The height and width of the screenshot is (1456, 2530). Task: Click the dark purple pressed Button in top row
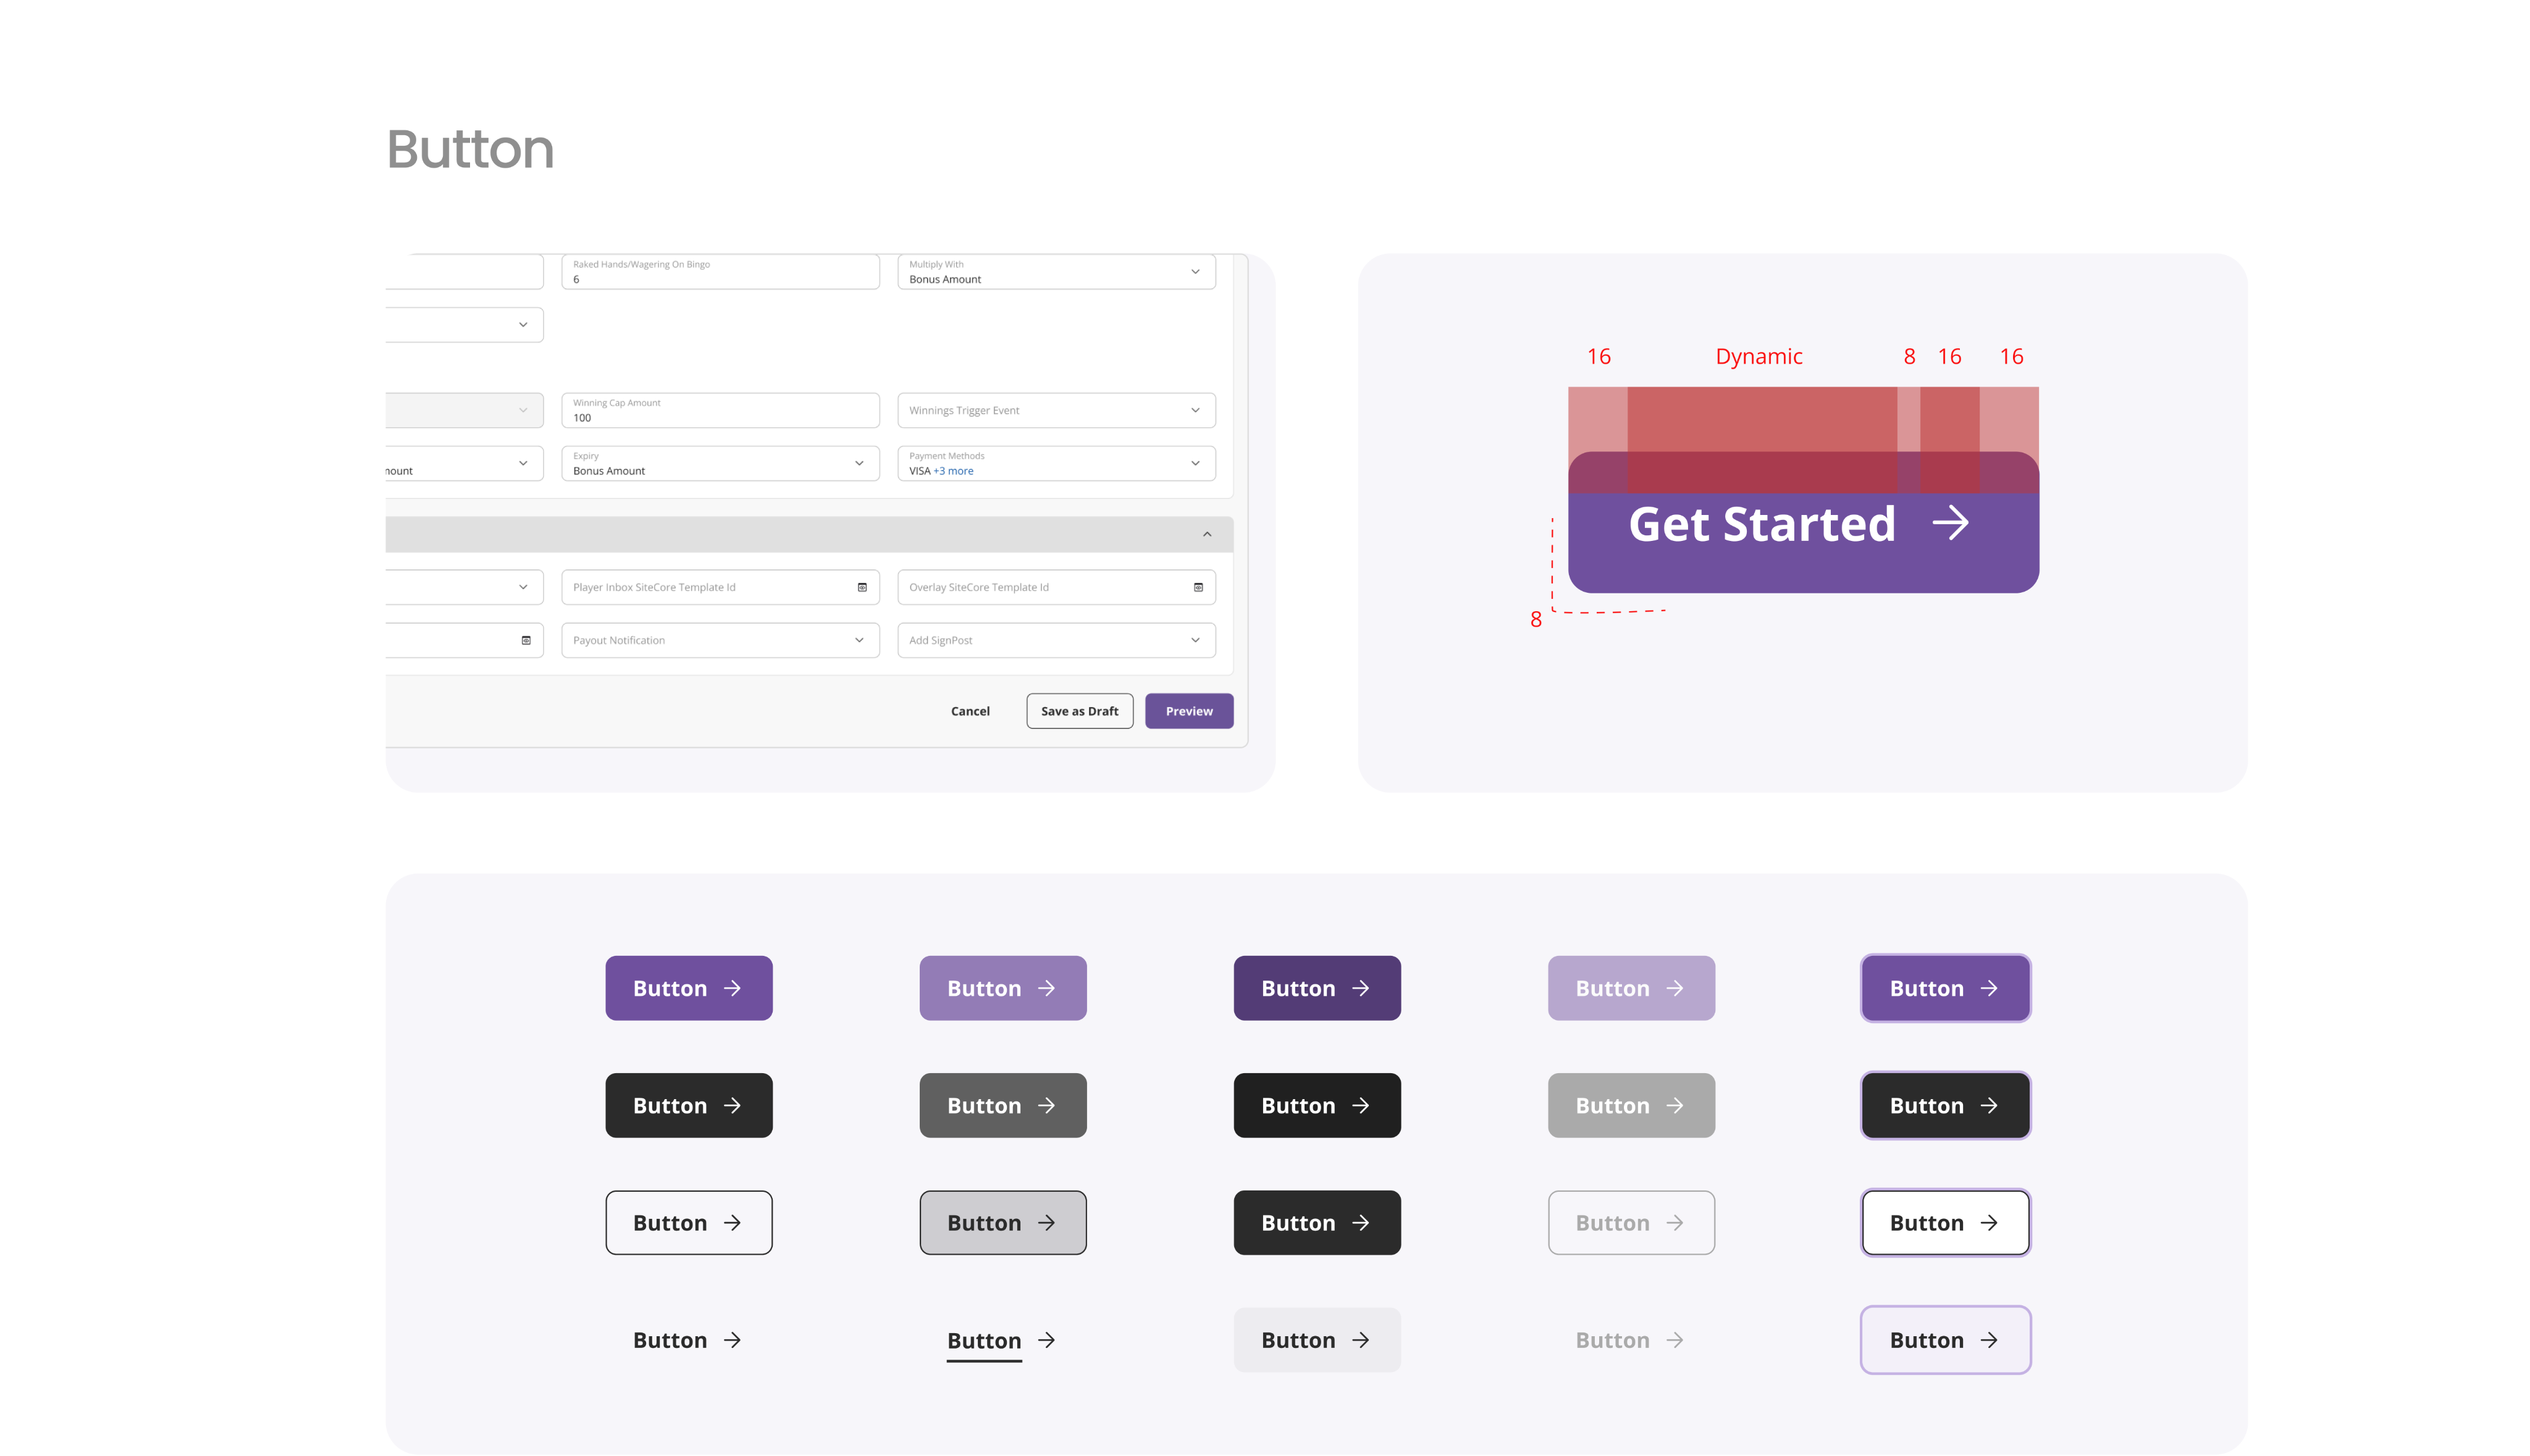click(x=1316, y=988)
